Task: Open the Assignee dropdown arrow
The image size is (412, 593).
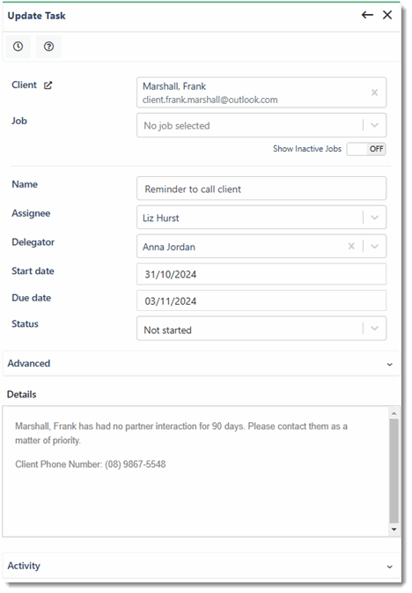Action: [x=374, y=218]
